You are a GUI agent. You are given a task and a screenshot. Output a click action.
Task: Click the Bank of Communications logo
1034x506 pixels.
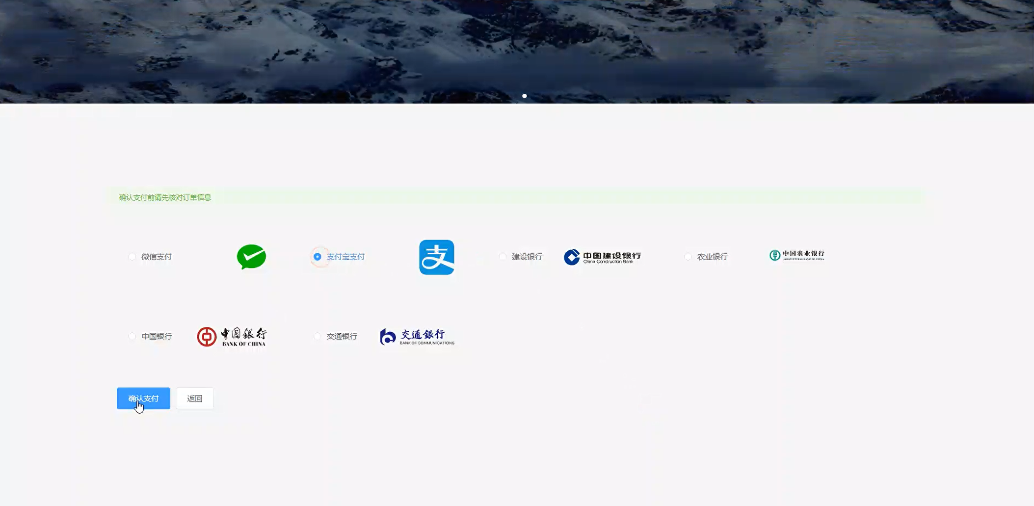tap(416, 336)
